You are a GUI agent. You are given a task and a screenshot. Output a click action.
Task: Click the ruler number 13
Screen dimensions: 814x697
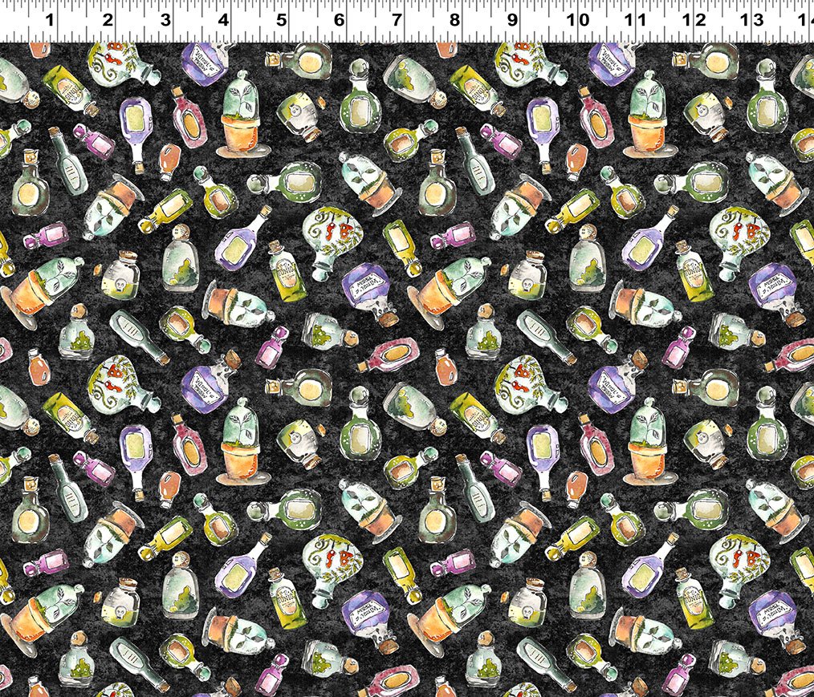coord(751,20)
